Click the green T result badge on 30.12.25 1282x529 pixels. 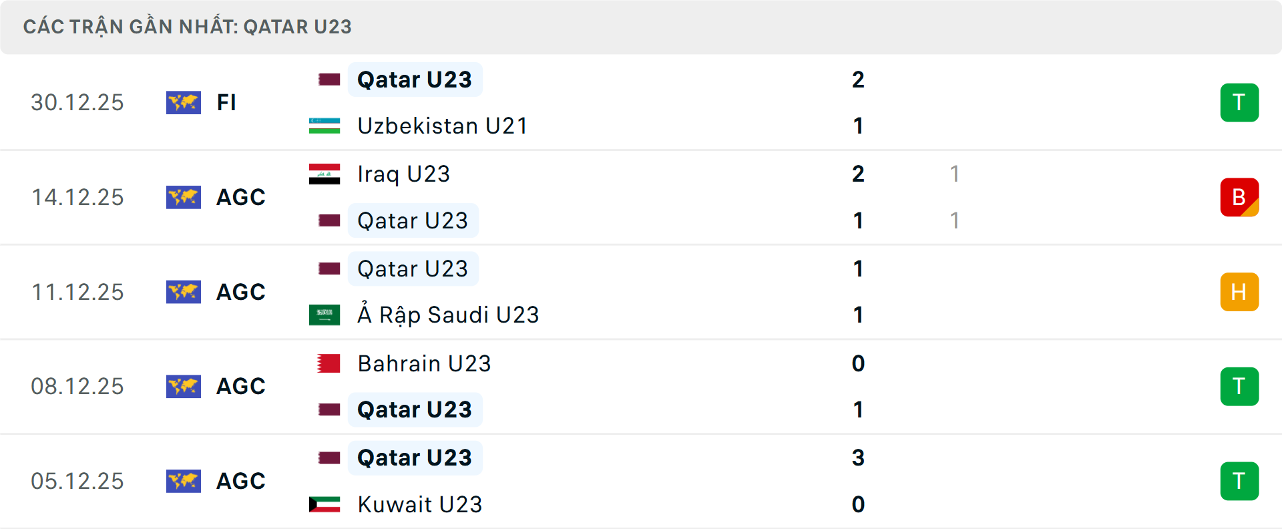point(1239,102)
